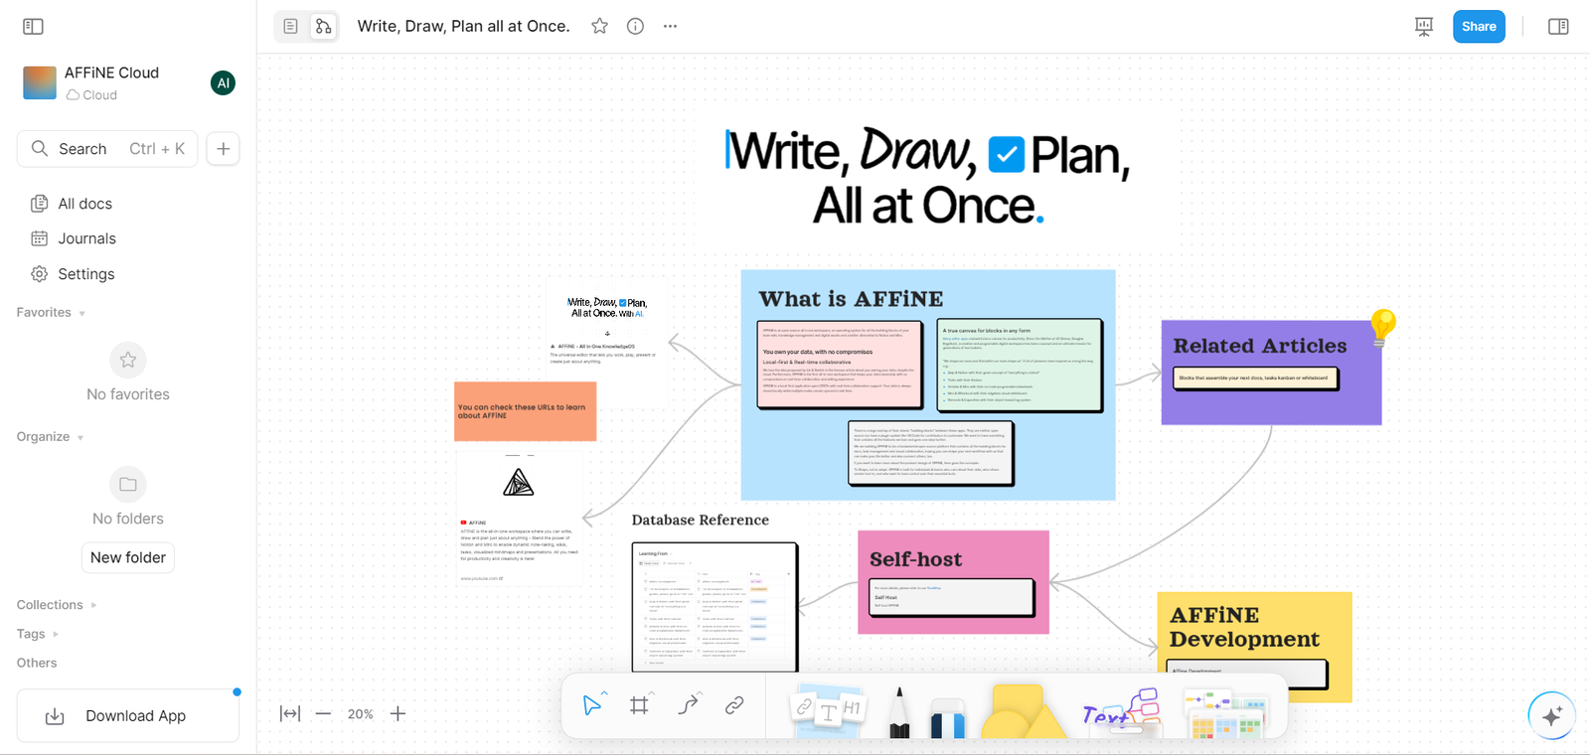
Task: Zoom out with minus button
Action: click(x=323, y=714)
